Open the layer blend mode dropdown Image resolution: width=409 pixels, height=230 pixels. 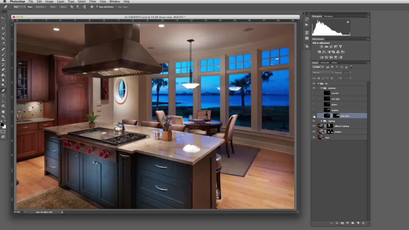point(323,73)
